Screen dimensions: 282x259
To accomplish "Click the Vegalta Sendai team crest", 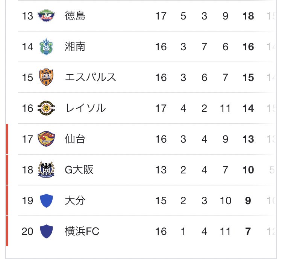I will pos(46,139).
